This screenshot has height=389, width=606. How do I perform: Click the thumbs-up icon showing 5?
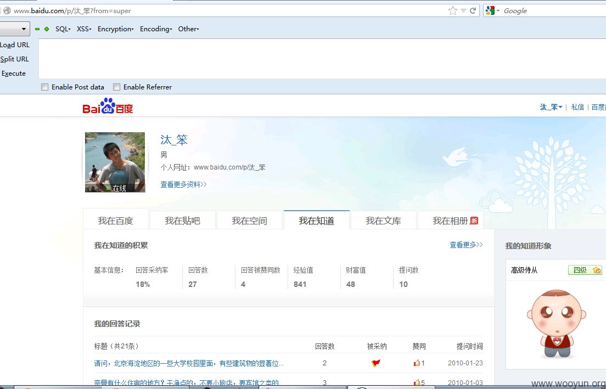417,382
